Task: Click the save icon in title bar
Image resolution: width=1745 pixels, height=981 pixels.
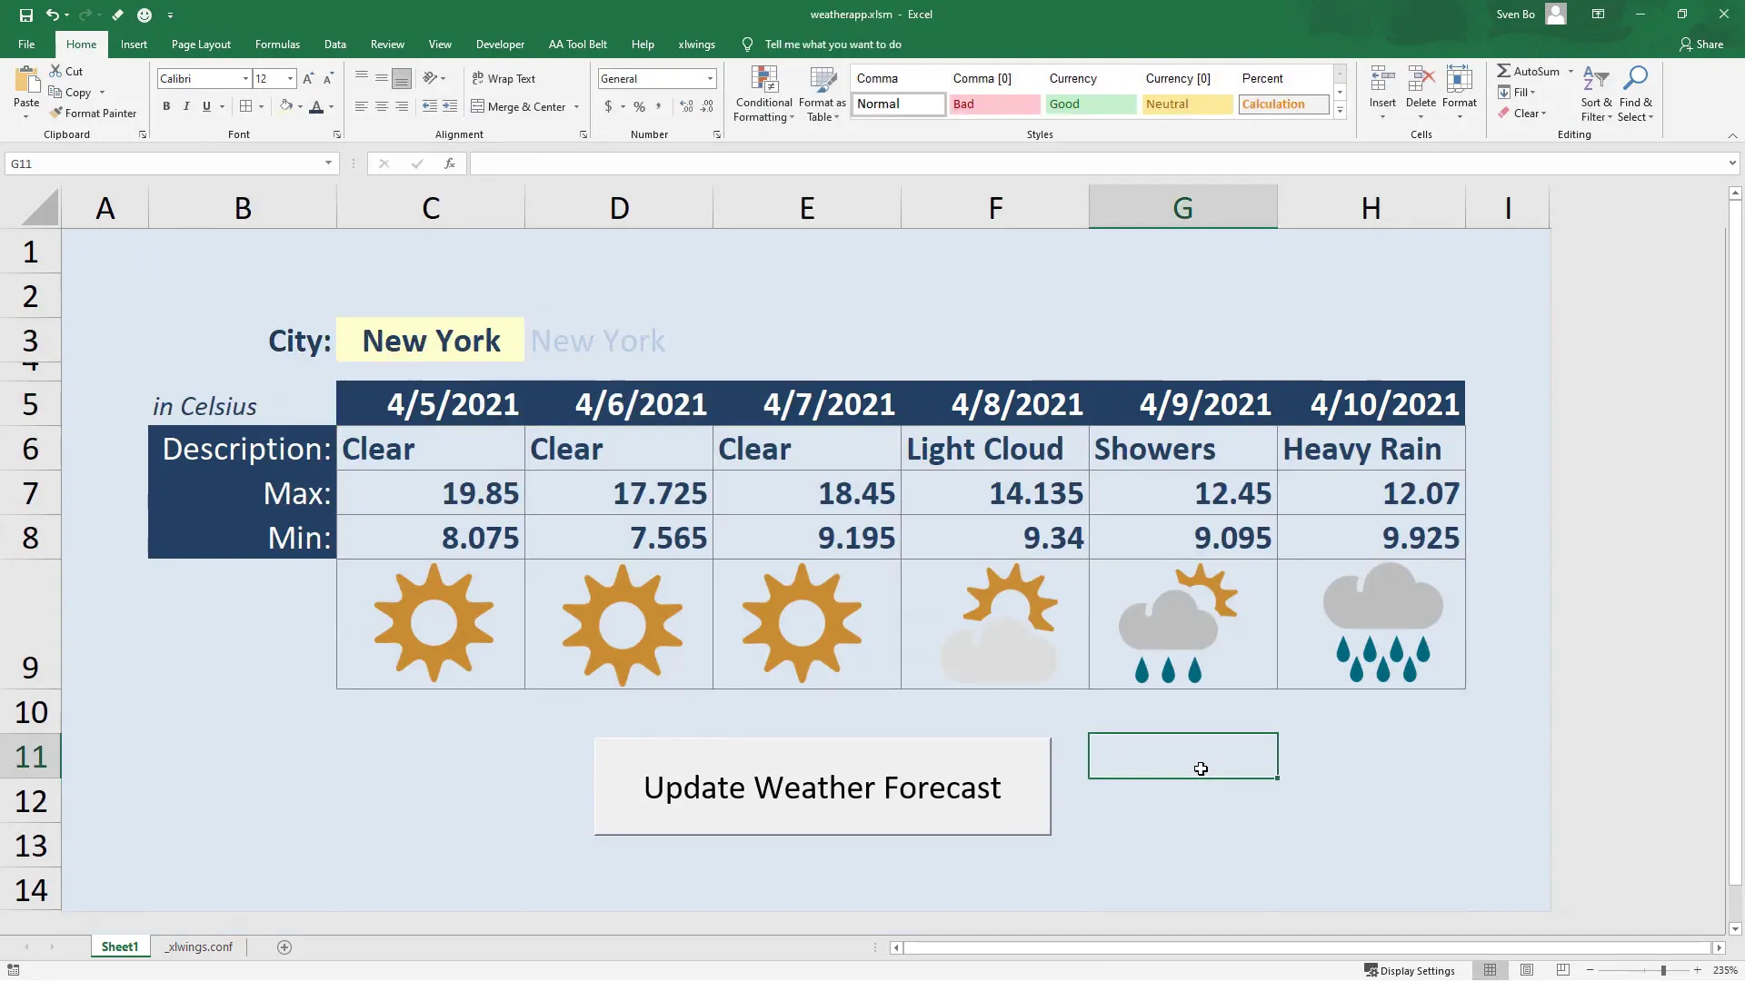Action: (x=25, y=15)
